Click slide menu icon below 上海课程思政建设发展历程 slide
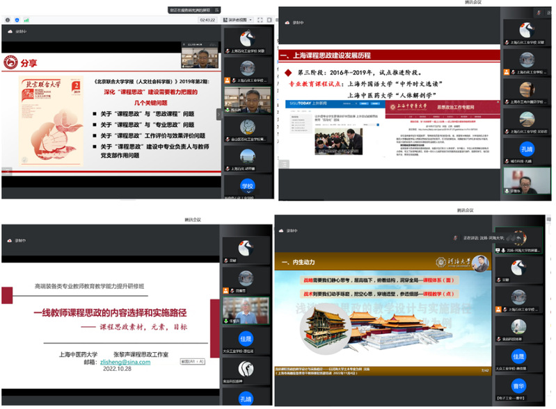This screenshot has width=556, height=409. point(284,164)
